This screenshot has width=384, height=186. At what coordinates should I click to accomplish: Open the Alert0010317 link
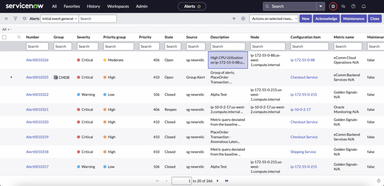[x=37, y=167]
